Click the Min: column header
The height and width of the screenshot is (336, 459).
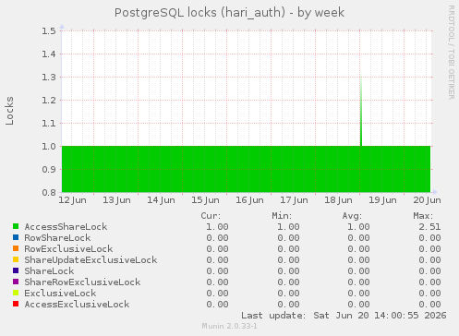(282, 216)
